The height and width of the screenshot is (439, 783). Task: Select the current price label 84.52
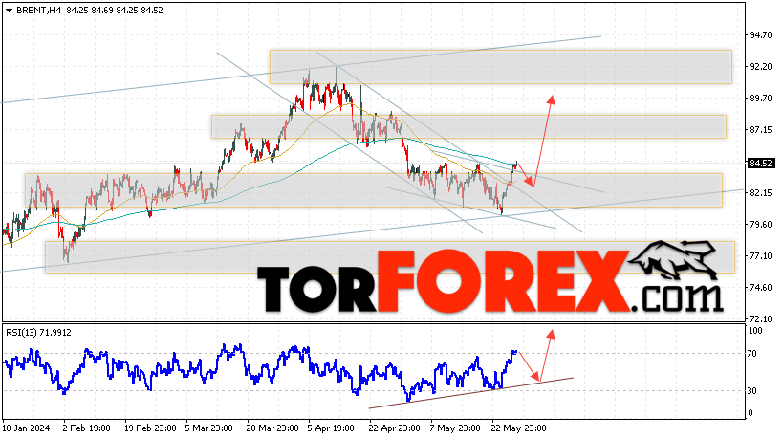point(761,164)
